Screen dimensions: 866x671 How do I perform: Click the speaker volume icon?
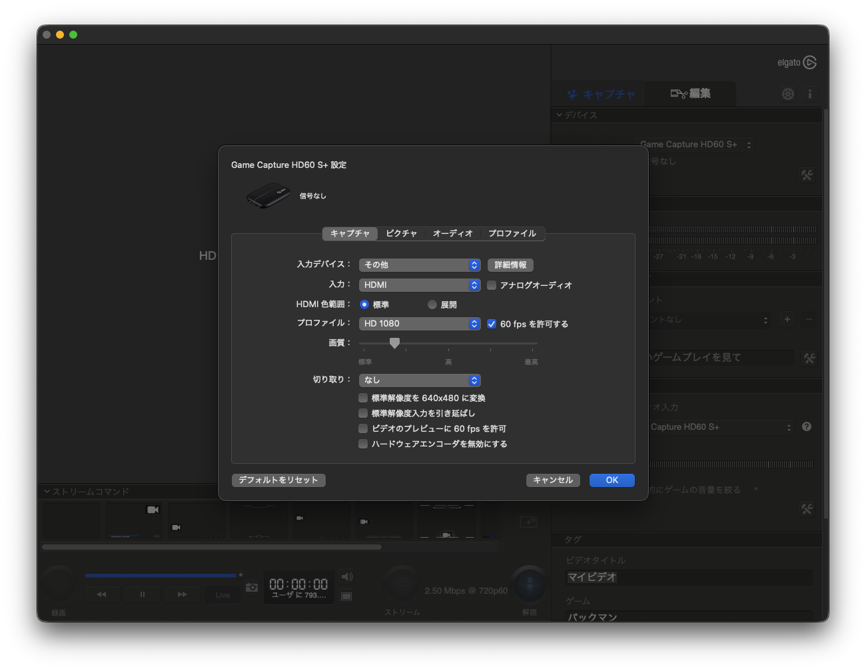click(x=346, y=576)
